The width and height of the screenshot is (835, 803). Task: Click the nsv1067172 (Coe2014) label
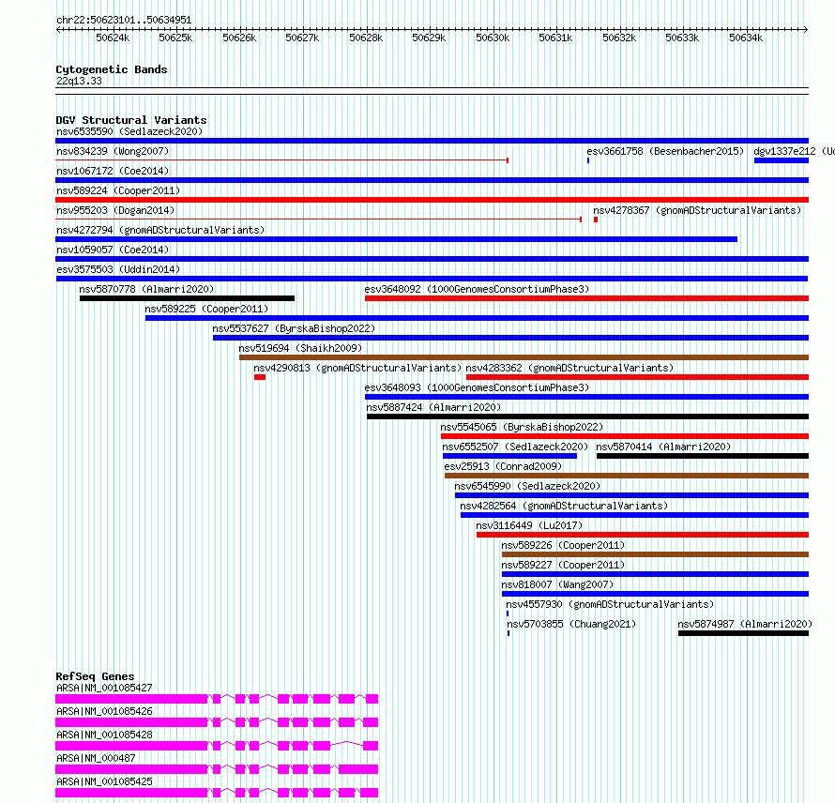[x=113, y=171]
